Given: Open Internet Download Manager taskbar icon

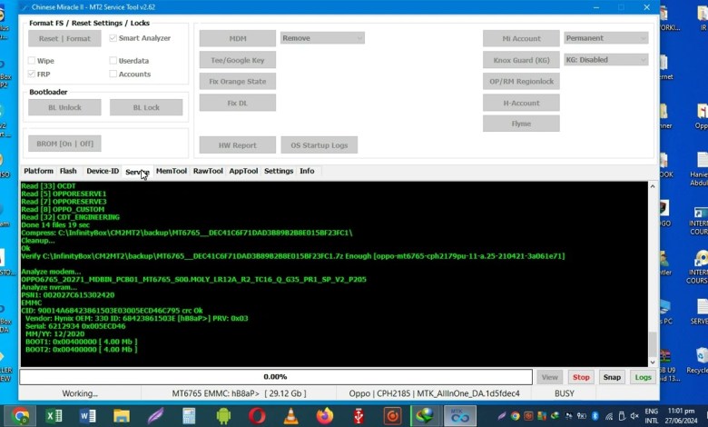Looking at the screenshot, I should 425,416.
